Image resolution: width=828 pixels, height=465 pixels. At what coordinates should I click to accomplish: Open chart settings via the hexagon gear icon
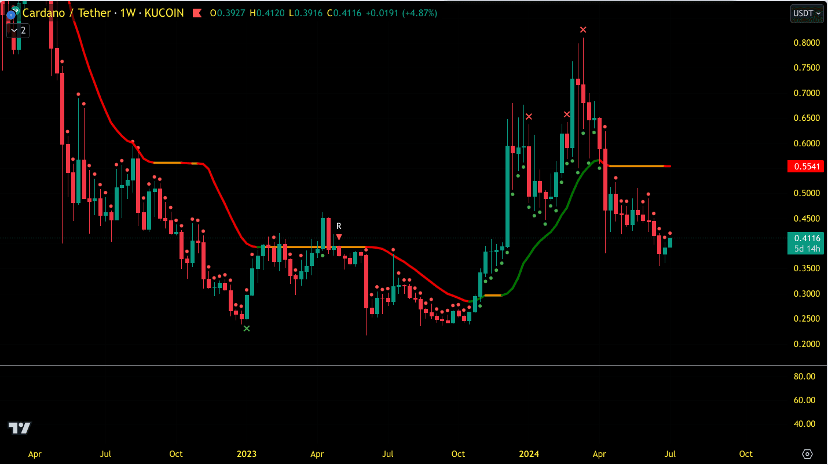click(x=808, y=454)
